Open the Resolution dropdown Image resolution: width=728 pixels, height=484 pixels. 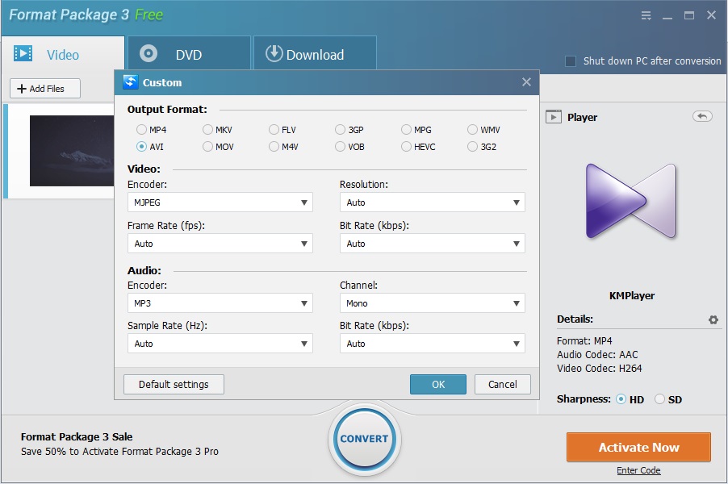tap(433, 202)
